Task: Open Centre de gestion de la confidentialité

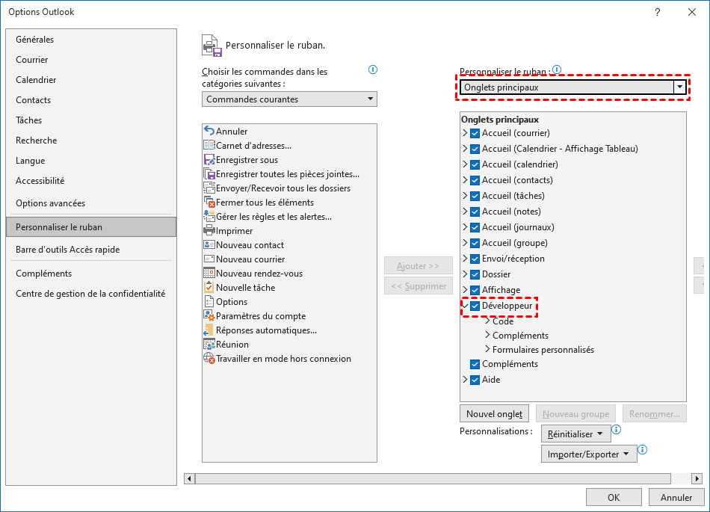Action: pos(90,294)
